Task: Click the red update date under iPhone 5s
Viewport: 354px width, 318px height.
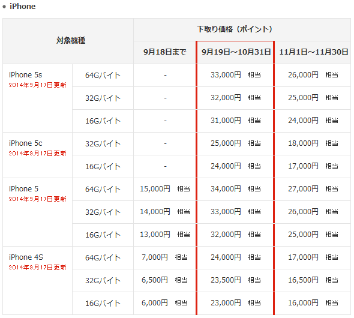Action: point(37,85)
